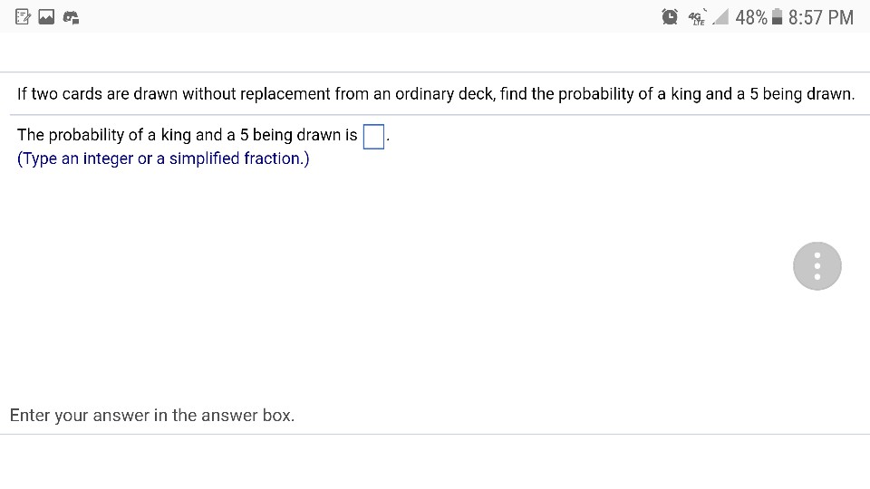This screenshot has height=489, width=870.
Task: Tap the cellular signal strength icon
Action: tap(720, 17)
